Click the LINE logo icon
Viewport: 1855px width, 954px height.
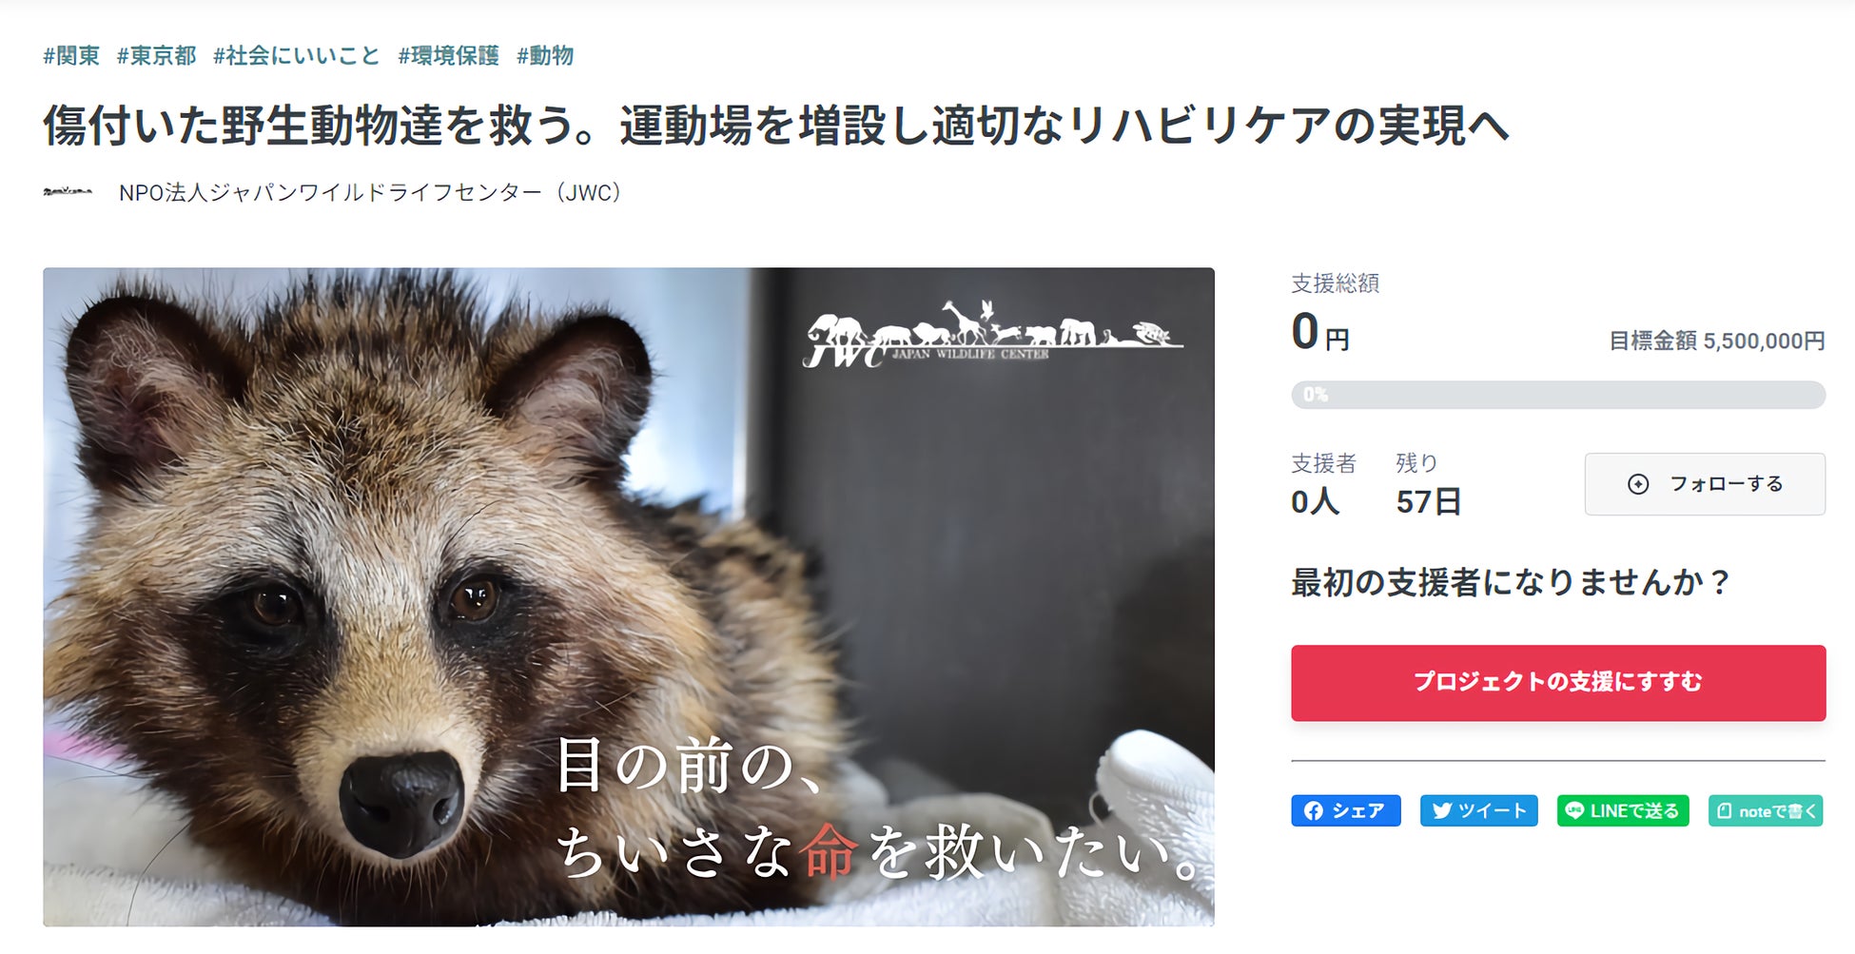point(1575,811)
